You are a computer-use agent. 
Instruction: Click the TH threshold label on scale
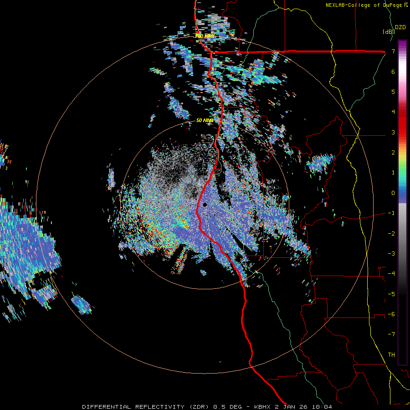(391, 355)
